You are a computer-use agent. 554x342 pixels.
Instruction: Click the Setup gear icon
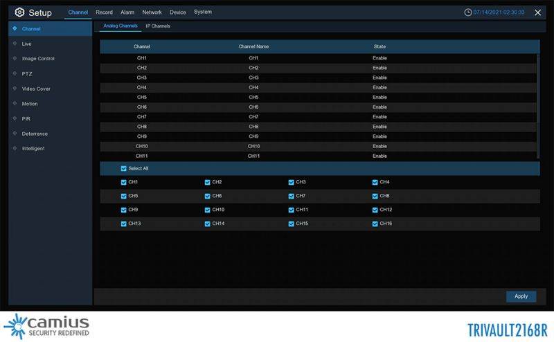[19, 12]
